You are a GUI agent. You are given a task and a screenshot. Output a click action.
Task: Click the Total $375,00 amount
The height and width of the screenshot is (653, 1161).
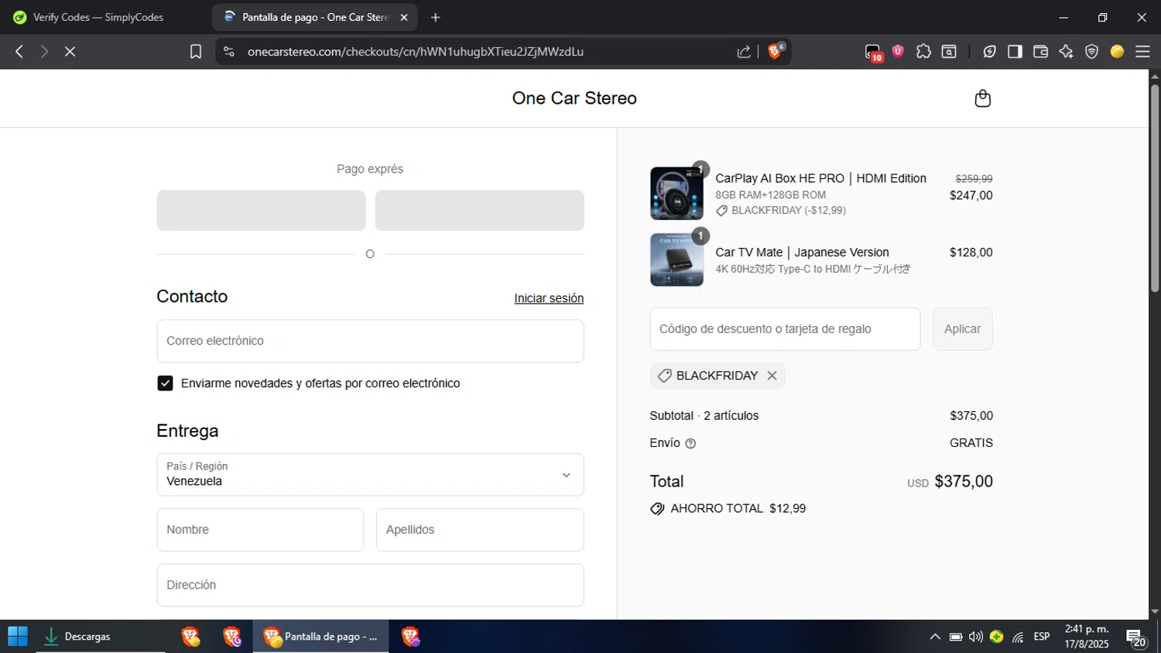[x=964, y=481]
